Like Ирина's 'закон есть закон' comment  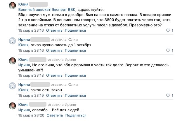pyautogui.click(x=168, y=96)
